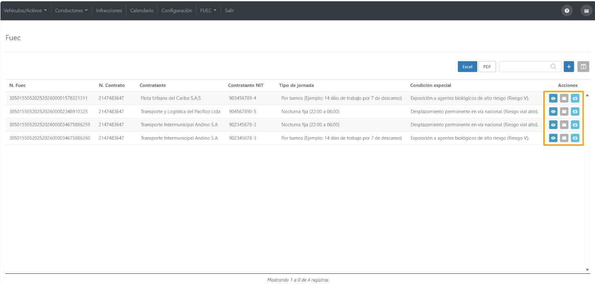Click the table scrollbar up arrow
The height and width of the screenshot is (284, 595).
coord(588,95)
